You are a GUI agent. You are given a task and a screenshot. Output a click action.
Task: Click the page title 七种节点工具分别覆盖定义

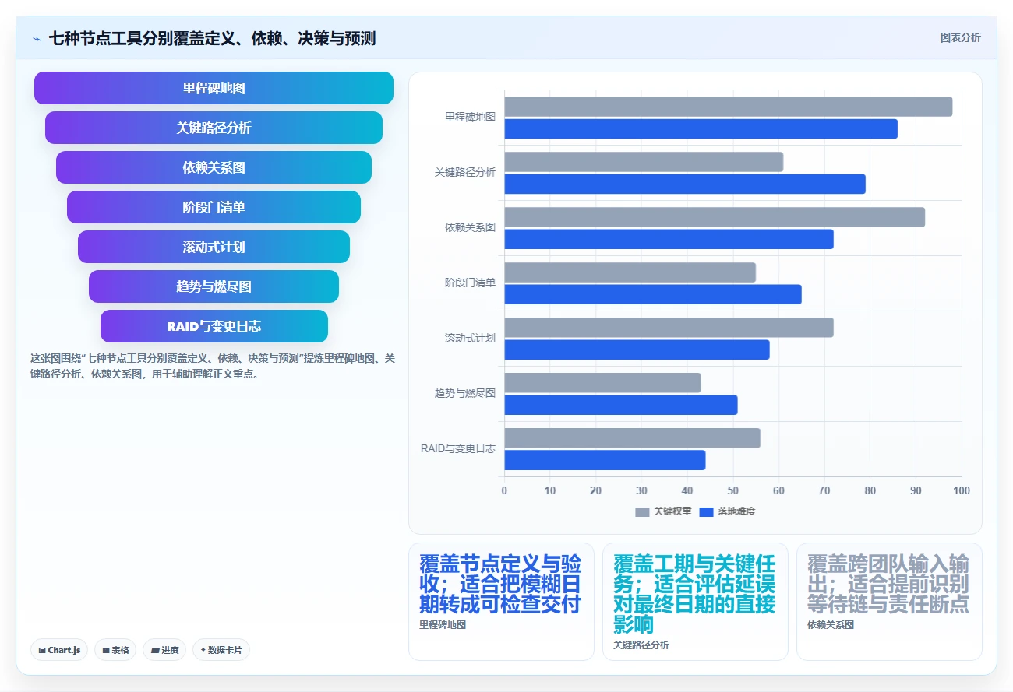point(212,38)
